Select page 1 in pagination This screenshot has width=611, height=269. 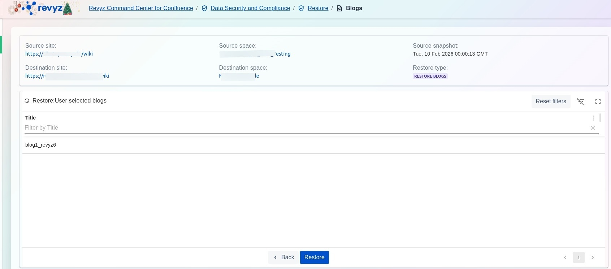[x=578, y=257]
